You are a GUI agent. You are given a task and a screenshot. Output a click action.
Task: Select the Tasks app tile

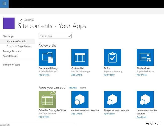click(x=113, y=57)
